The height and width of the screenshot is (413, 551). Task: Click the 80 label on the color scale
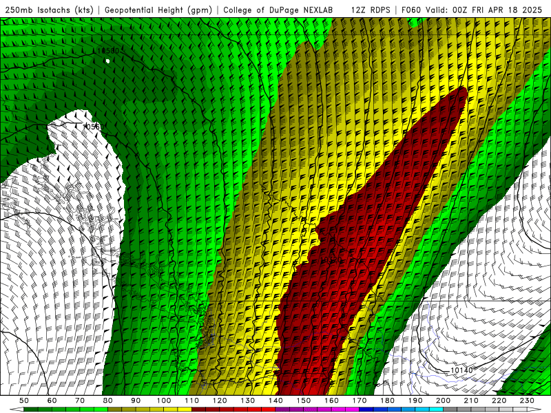click(107, 401)
